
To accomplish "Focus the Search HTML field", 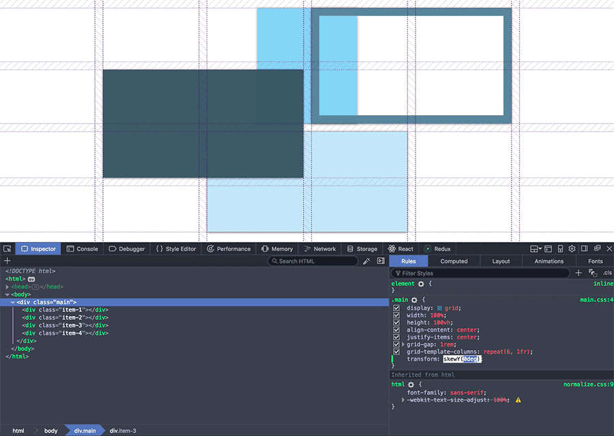I will [313, 261].
